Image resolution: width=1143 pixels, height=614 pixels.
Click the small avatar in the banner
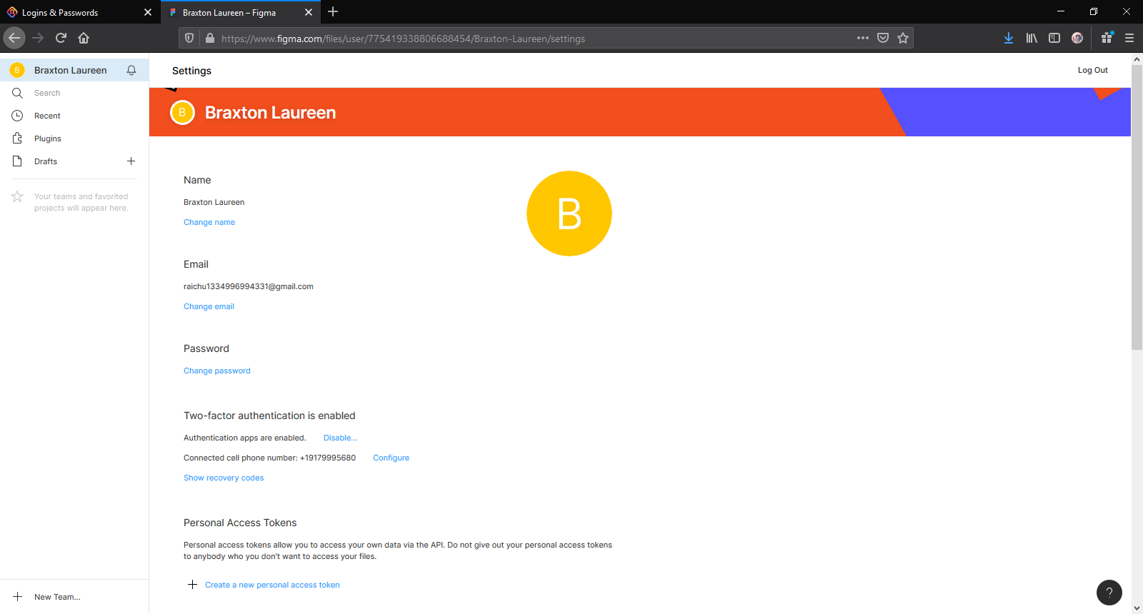[182, 112]
